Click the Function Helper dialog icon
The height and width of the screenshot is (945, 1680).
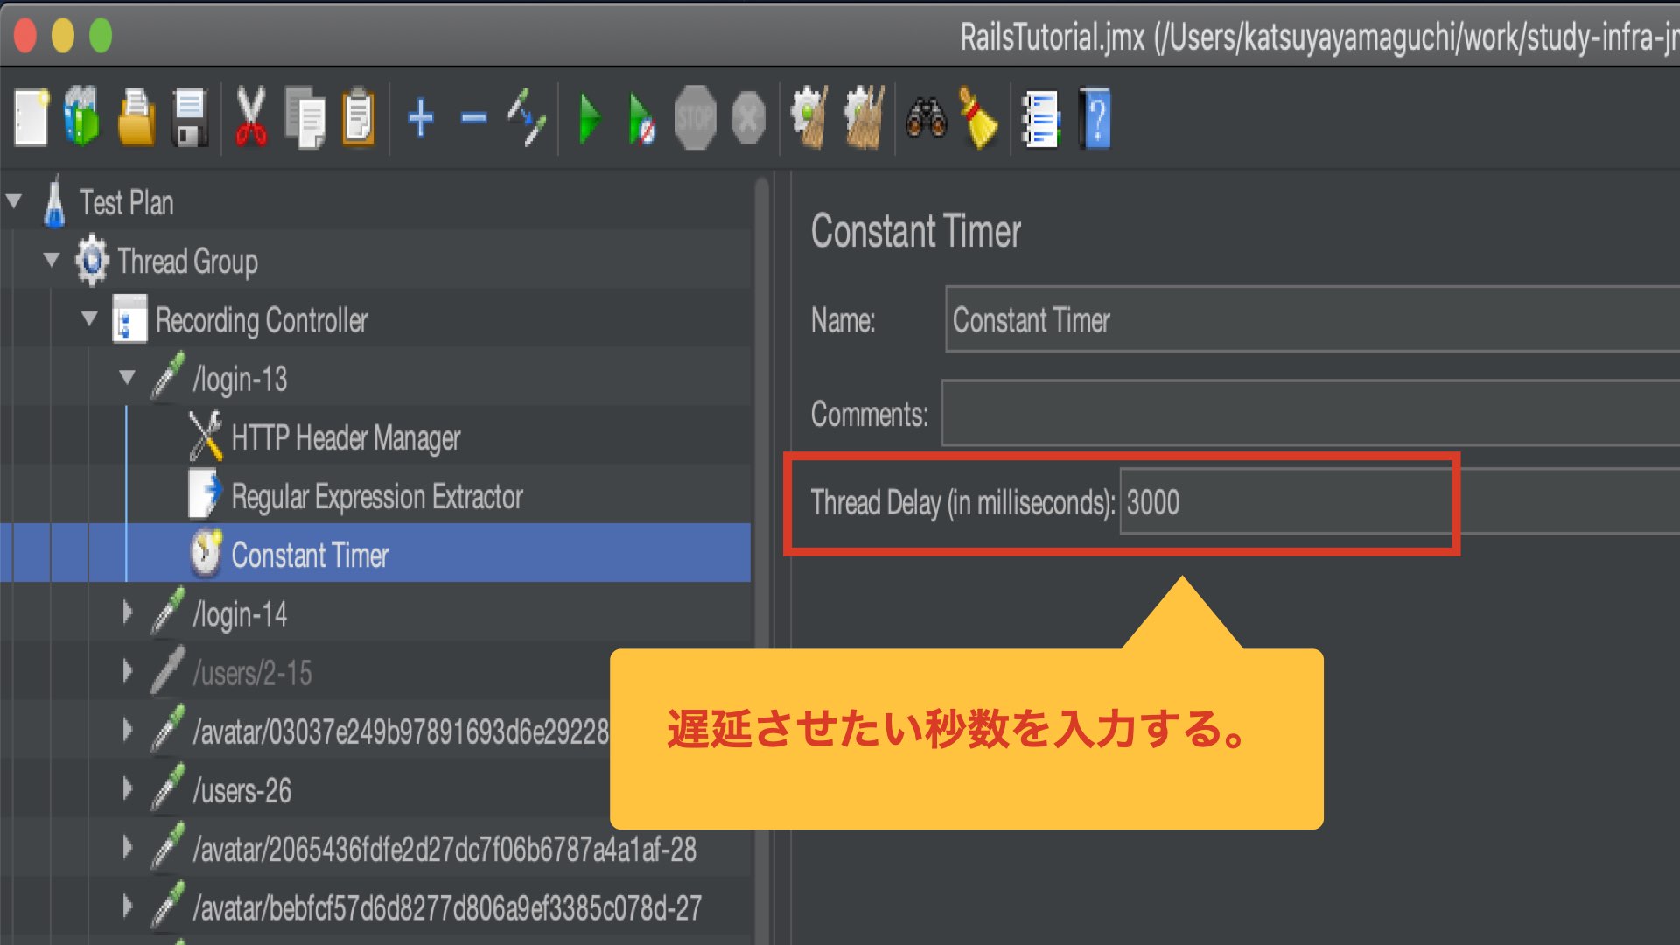coord(1041,118)
